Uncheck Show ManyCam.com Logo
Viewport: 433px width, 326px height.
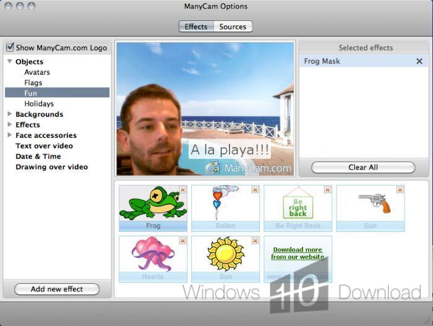(x=10, y=47)
